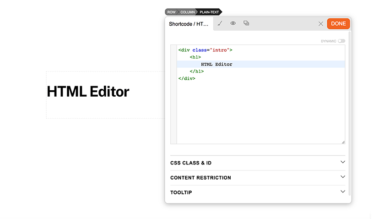The image size is (389, 219).
Task: Toggle the DYNAMIC switch on
Action: (x=341, y=41)
